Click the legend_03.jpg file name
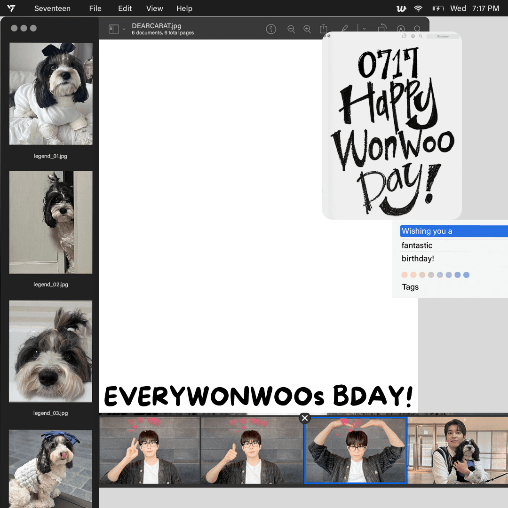The image size is (508, 508). click(x=50, y=413)
